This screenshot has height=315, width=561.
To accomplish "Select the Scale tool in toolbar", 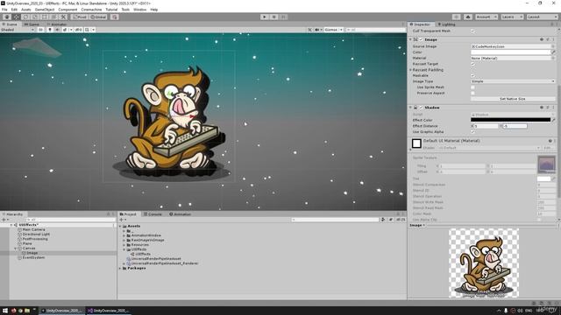I will 35,17.
